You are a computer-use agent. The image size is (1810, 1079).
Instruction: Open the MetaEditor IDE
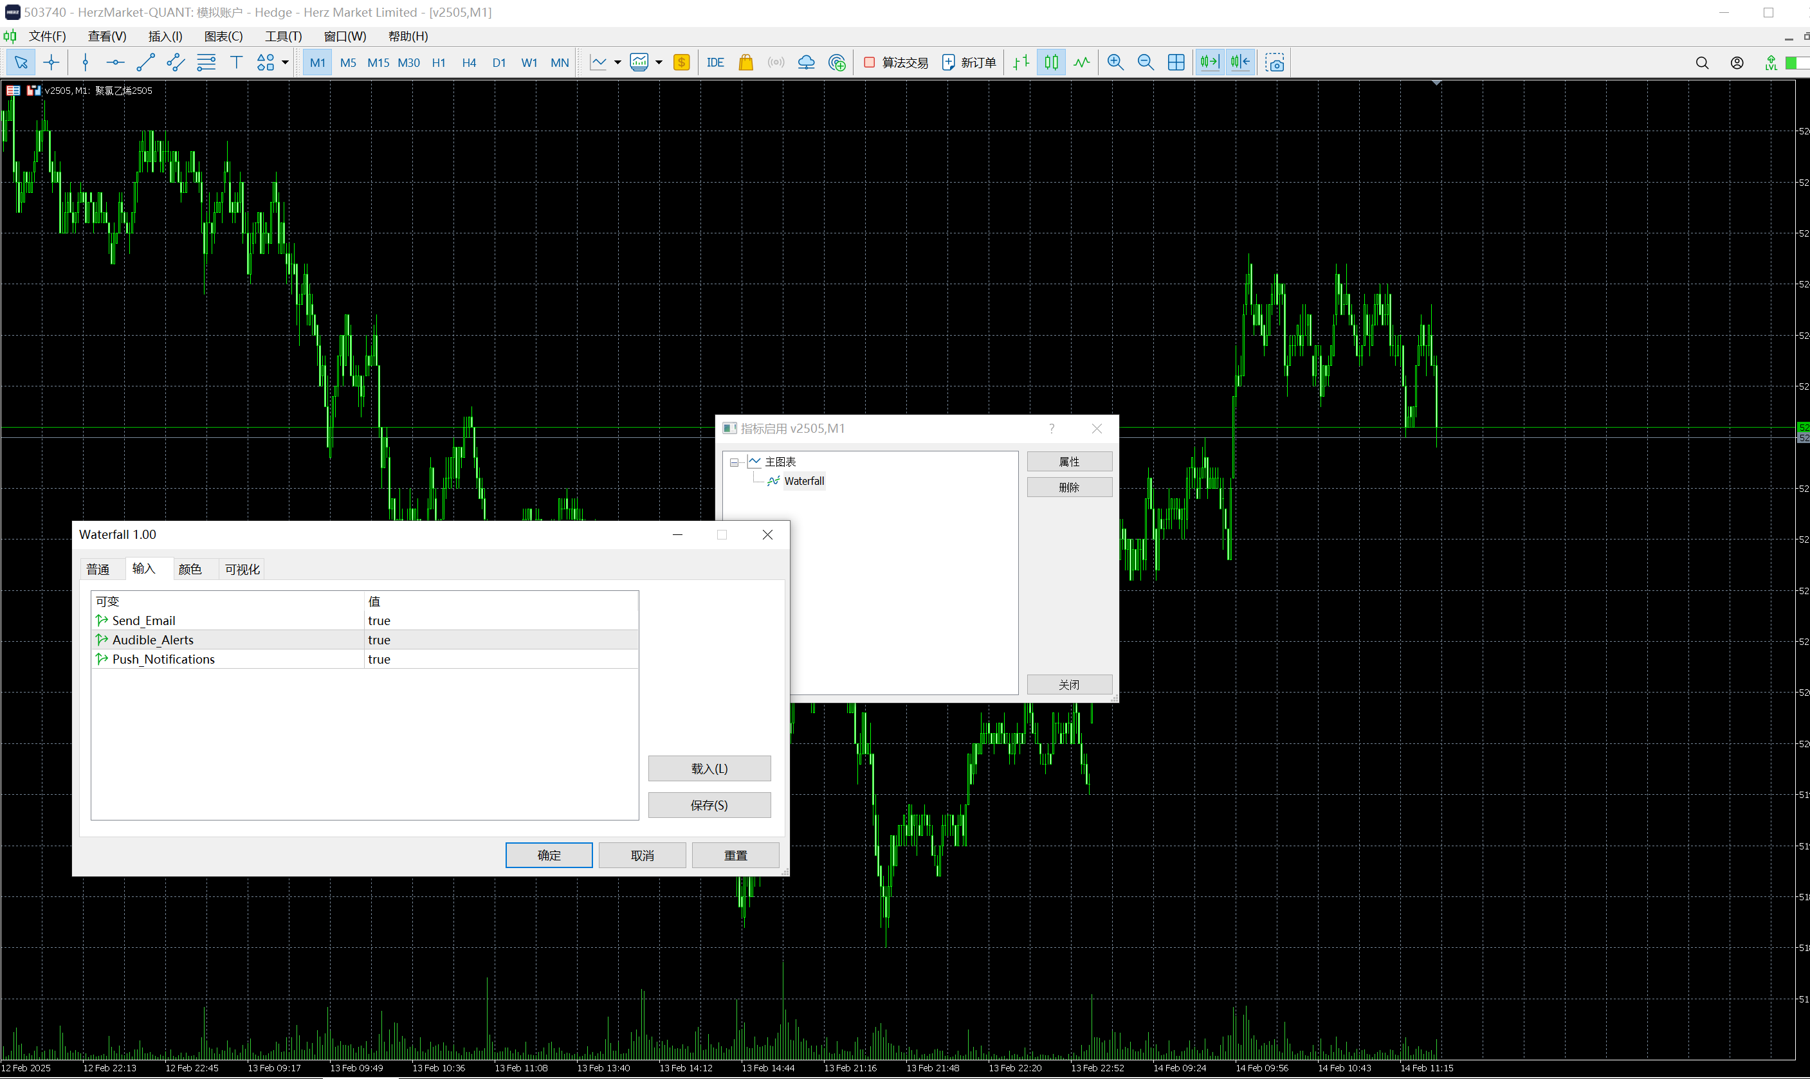(715, 62)
